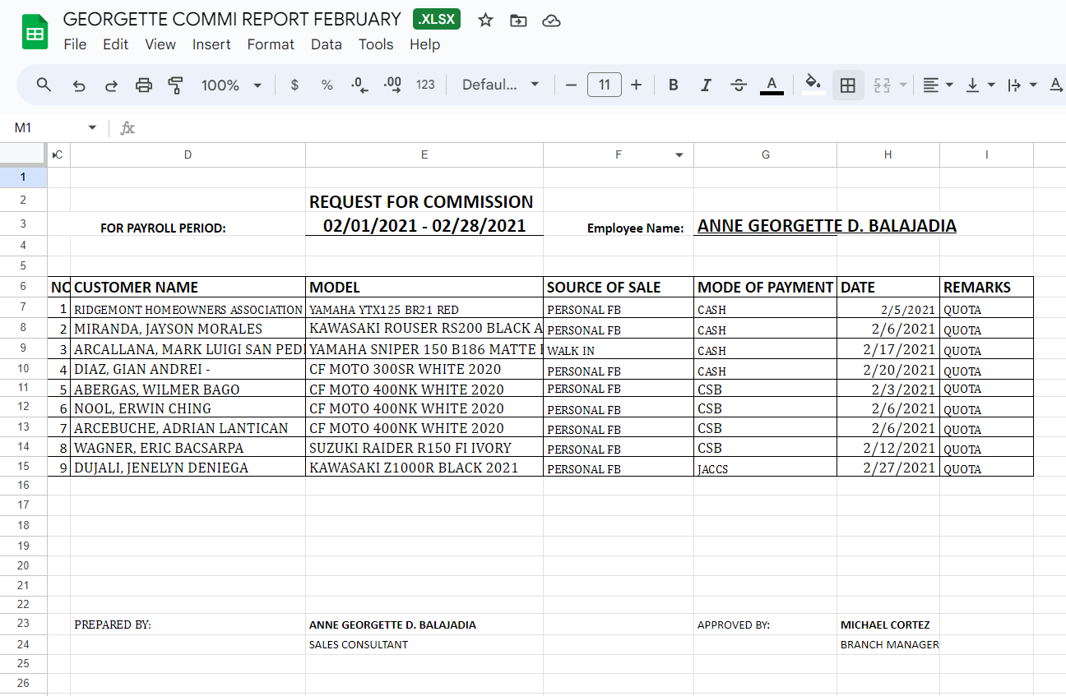
Task: Select row 6 header
Action: coord(23,287)
